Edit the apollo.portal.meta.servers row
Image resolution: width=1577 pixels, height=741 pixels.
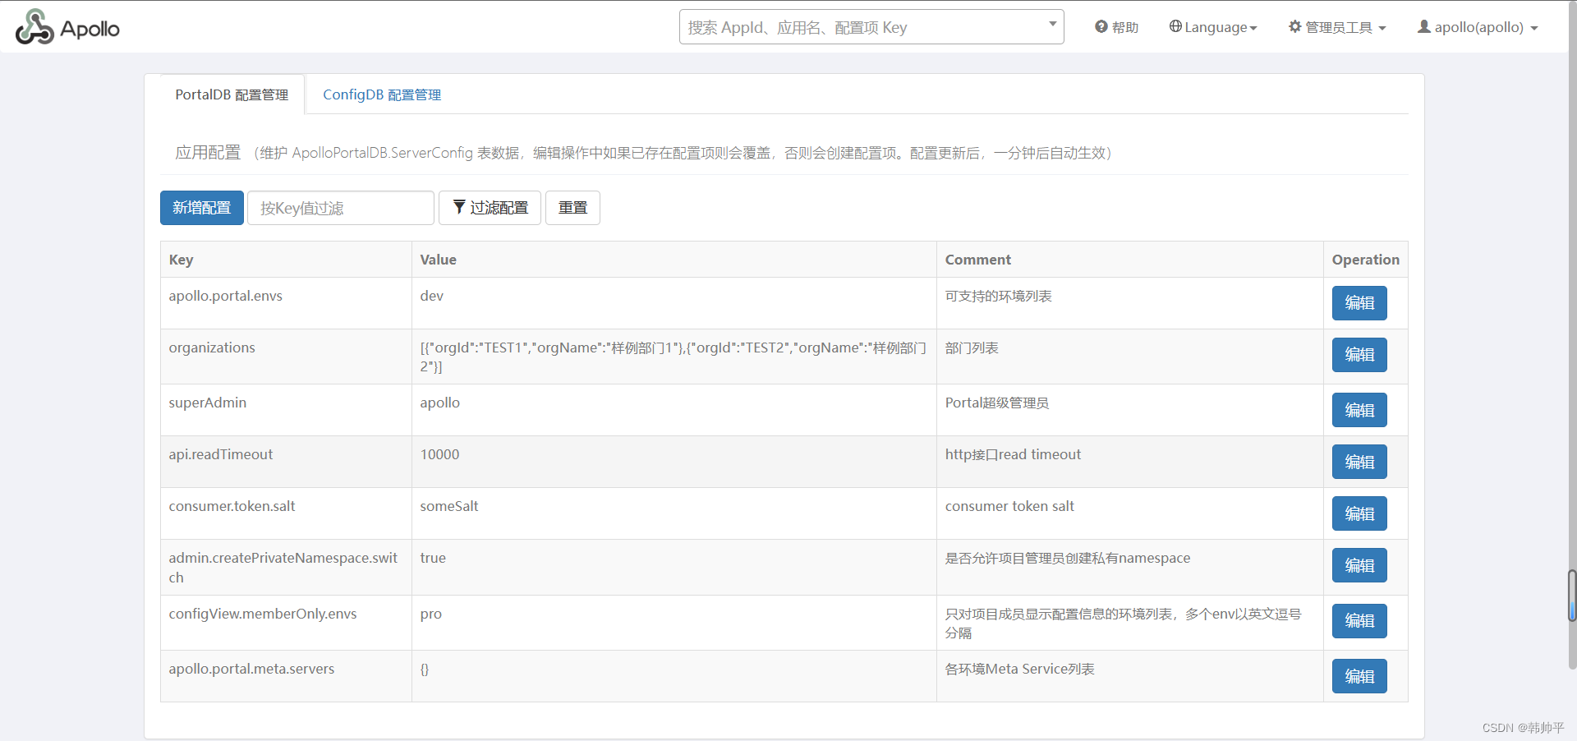[1359, 675]
